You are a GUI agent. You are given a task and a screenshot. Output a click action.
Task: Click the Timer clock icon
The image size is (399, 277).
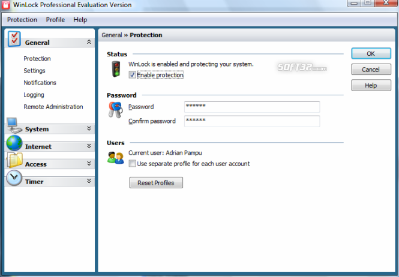tap(14, 178)
